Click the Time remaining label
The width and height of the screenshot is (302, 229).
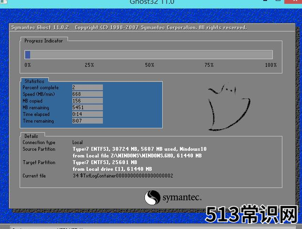click(x=38, y=121)
